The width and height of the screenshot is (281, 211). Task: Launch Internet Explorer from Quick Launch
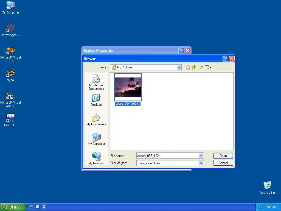click(32, 207)
